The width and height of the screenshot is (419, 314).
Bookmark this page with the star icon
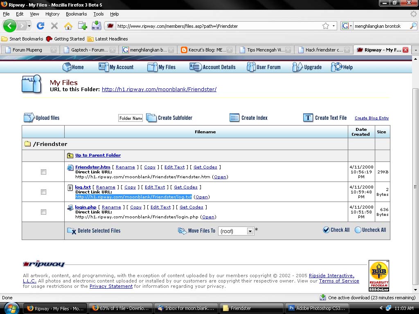click(325, 26)
